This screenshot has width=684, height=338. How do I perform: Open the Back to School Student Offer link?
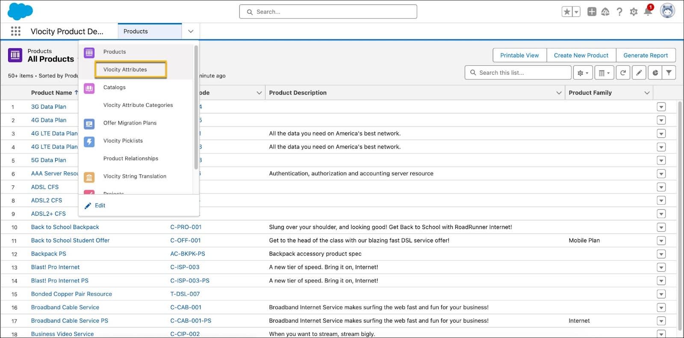(x=70, y=241)
